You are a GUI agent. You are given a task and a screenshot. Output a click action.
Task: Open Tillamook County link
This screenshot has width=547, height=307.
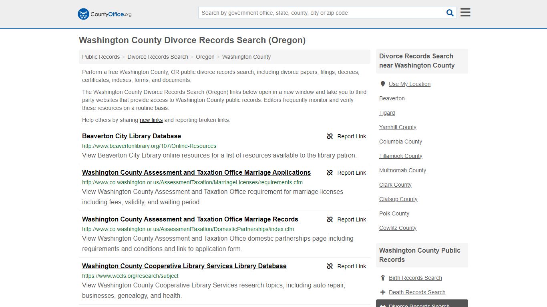pyautogui.click(x=401, y=156)
